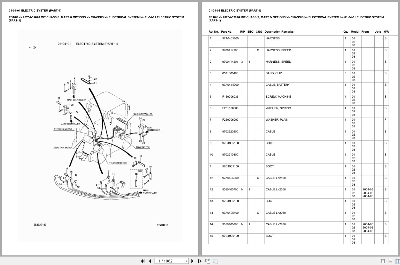400x265 pixels.
Task: Click drawing number 97M0401B in diagram
Action: pyautogui.click(x=163, y=225)
